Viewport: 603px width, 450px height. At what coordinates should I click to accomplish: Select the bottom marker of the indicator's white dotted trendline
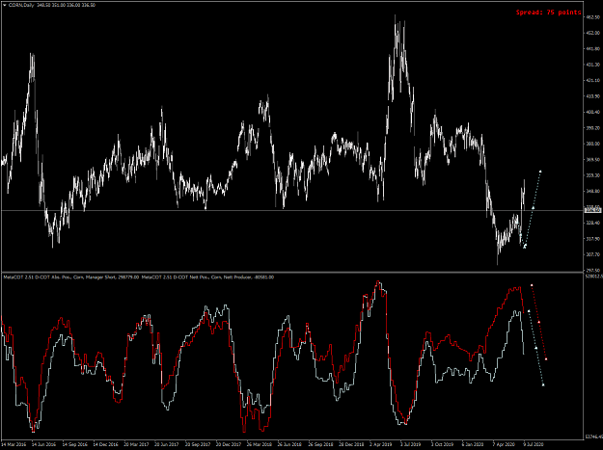click(x=543, y=384)
